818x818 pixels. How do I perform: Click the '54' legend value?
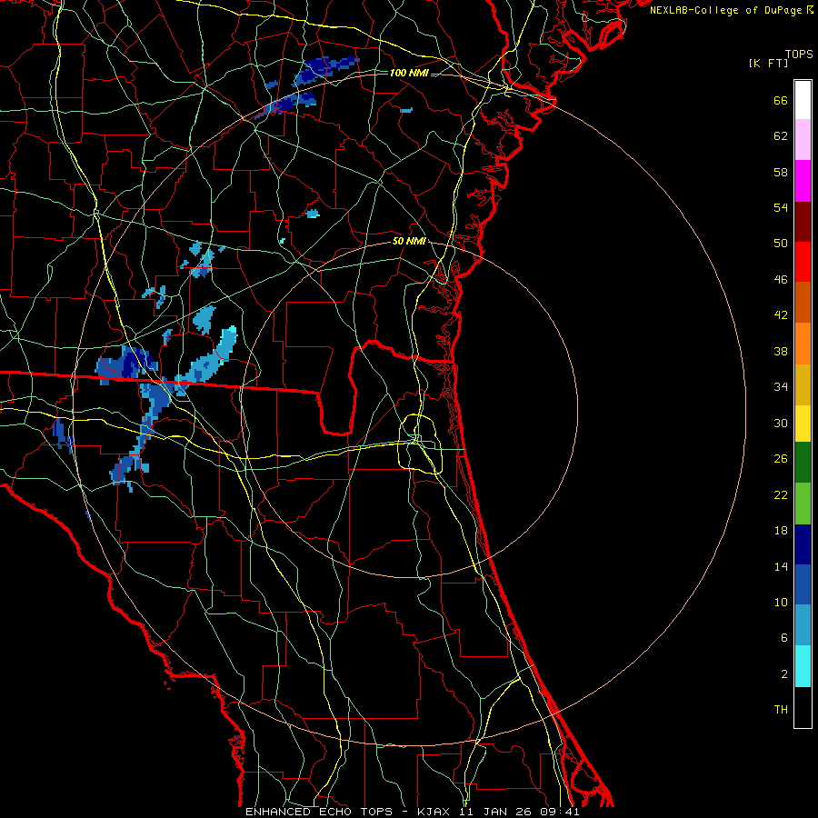click(x=781, y=207)
